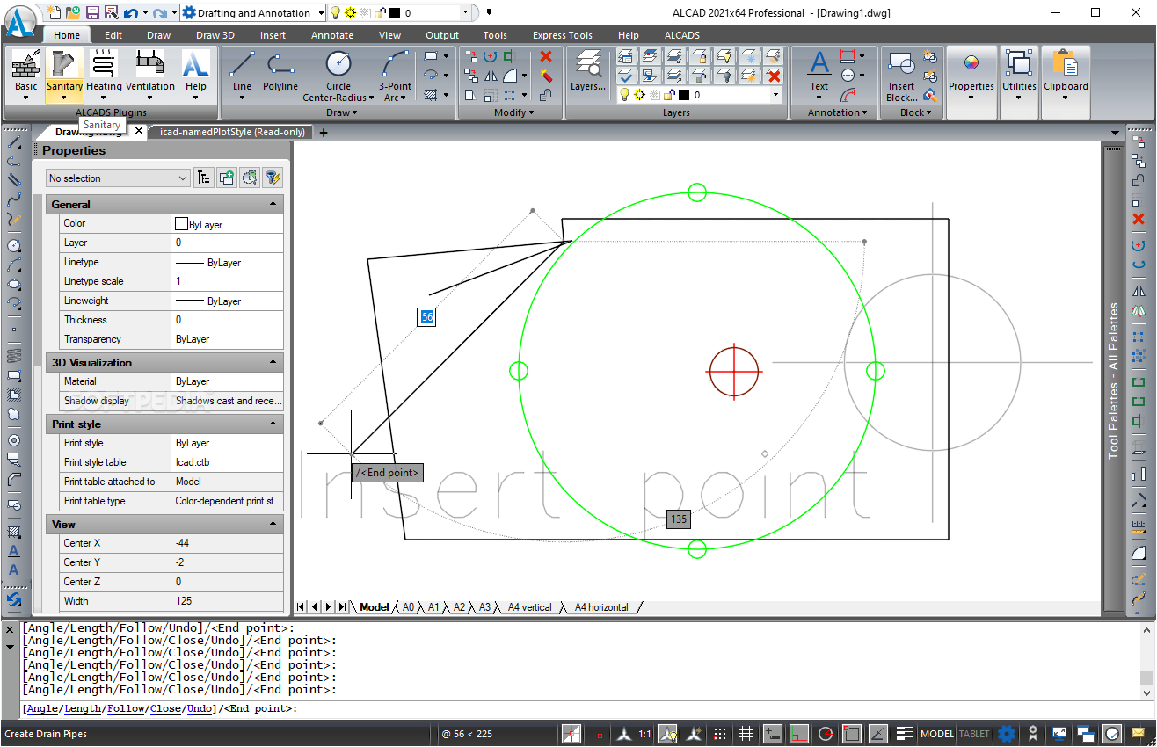This screenshot has height=747, width=1157.
Task: Switch to the Express Tools ribbon tab
Action: 562,35
